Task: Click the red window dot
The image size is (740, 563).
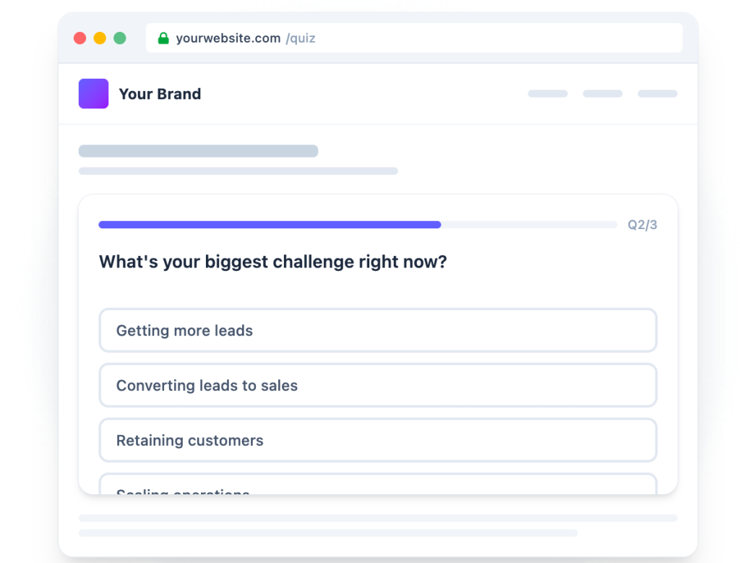Action: [x=79, y=38]
